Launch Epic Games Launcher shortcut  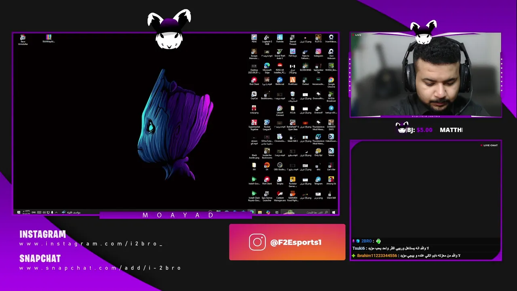point(267,195)
